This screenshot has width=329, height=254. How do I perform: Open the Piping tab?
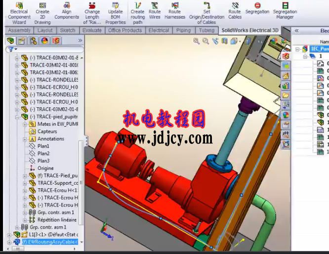pyautogui.click(x=183, y=31)
